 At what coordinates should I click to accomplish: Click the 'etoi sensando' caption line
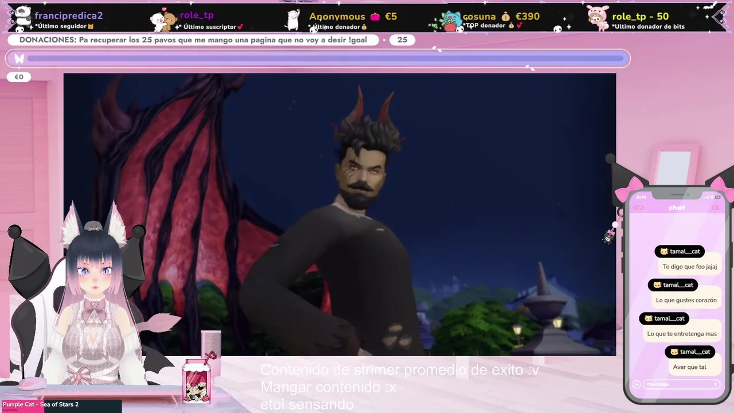tap(307, 404)
